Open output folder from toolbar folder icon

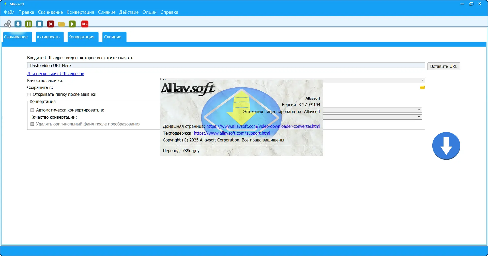point(62,24)
